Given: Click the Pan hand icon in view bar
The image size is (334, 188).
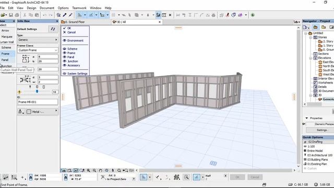Looking at the screenshot, I should (x=101, y=171).
